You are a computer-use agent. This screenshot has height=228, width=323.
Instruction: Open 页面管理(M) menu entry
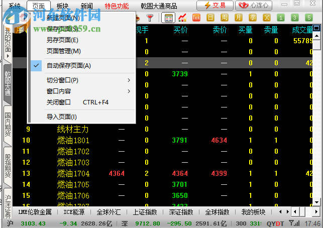click(83, 51)
